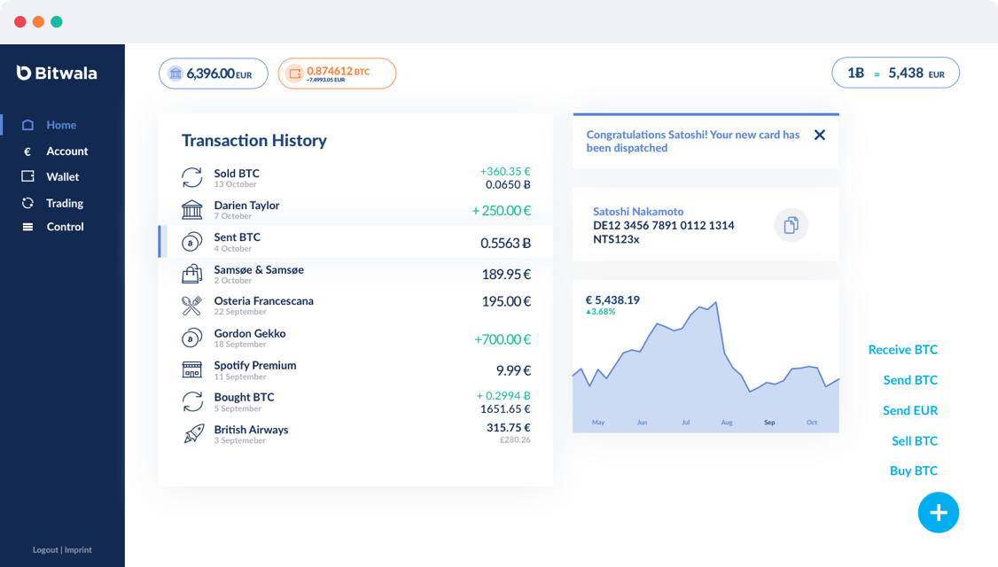998x567 pixels.
Task: Select the Sent BTC transaction row
Action: [355, 242]
